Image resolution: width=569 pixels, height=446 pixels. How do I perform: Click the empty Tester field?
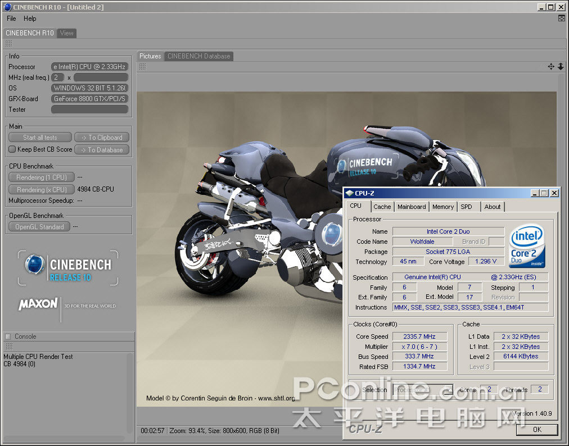coord(89,110)
